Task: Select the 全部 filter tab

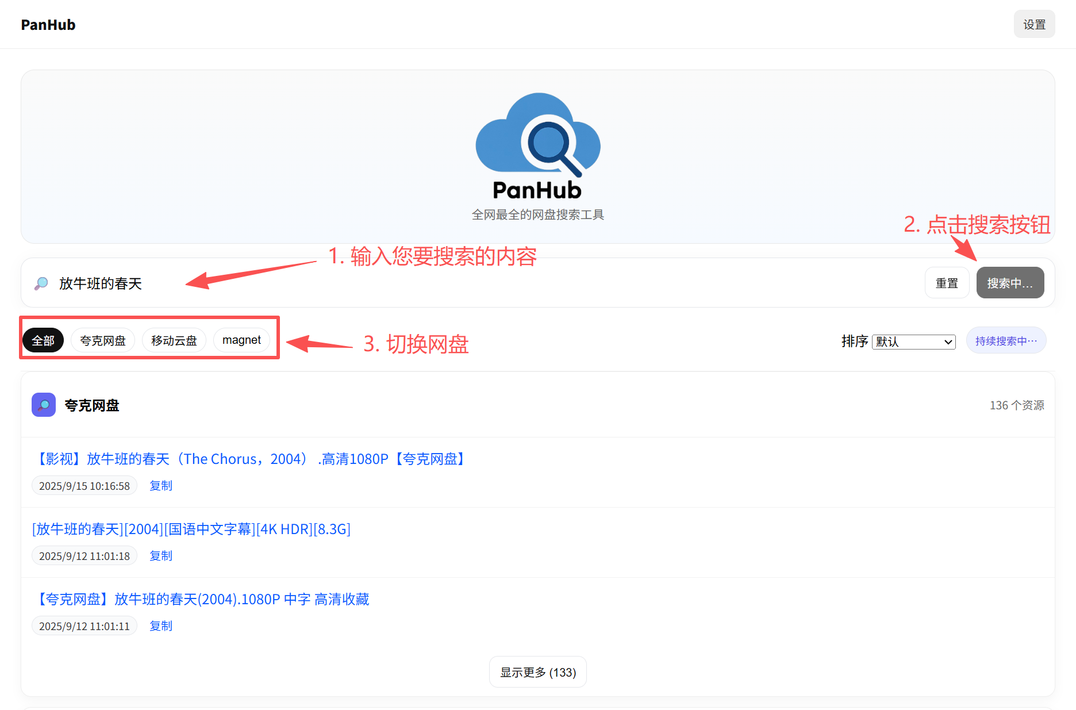Action: point(43,340)
